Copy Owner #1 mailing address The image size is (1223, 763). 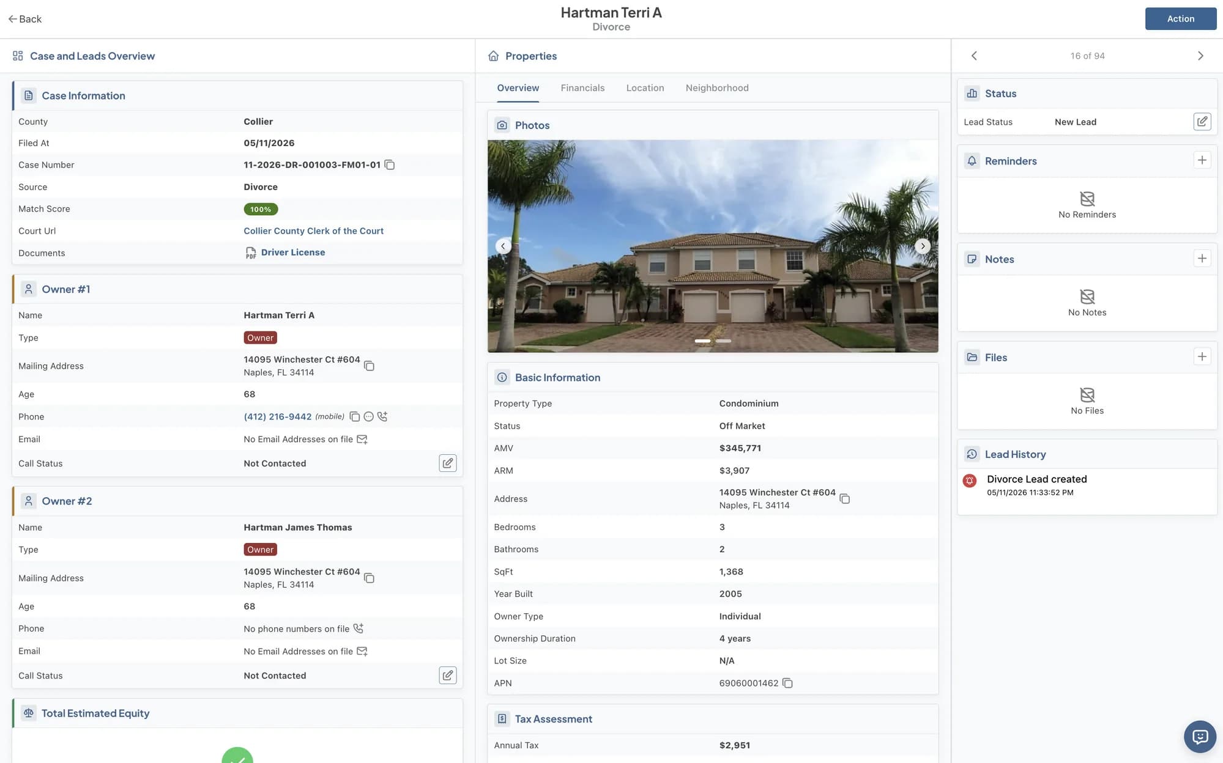(369, 366)
